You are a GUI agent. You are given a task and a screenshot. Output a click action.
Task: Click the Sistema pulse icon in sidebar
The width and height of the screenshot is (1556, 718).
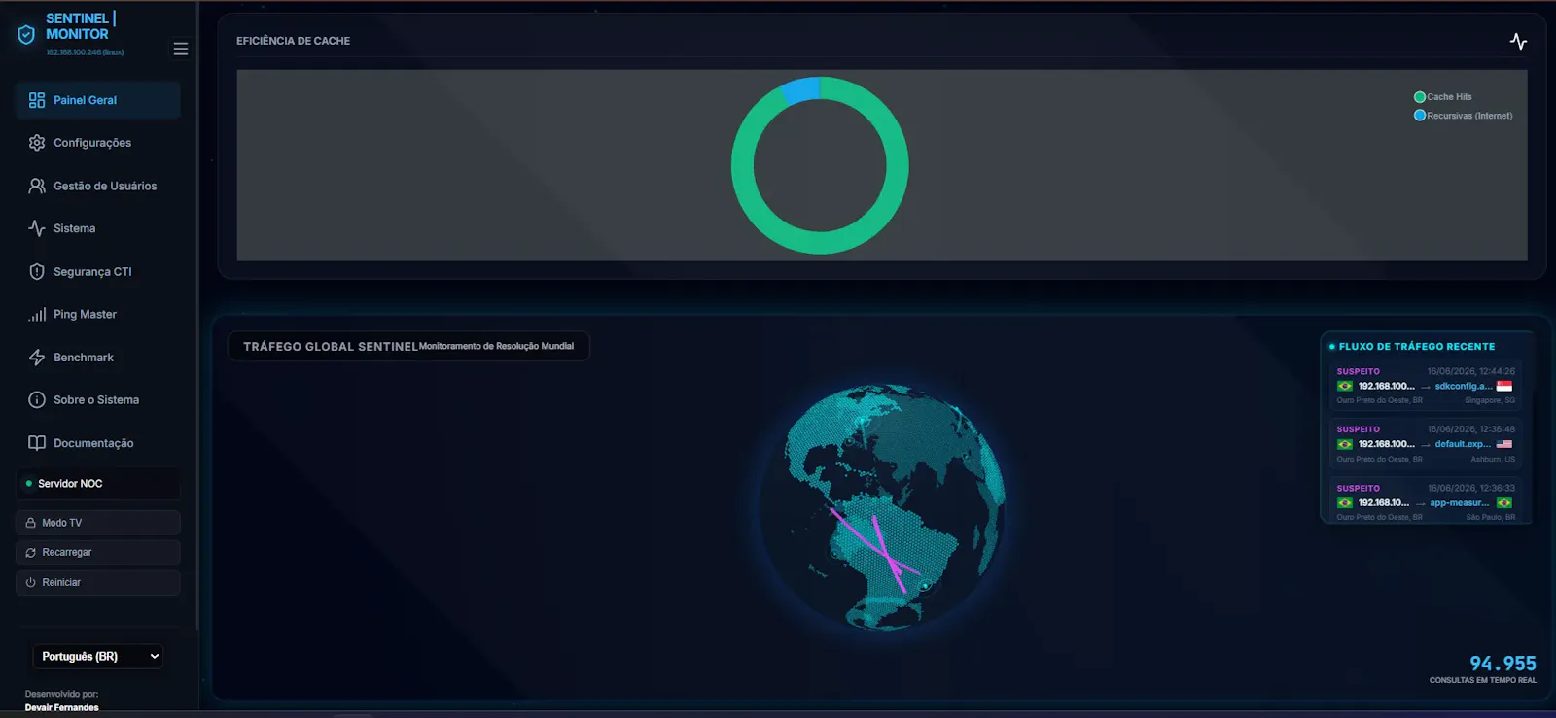click(x=37, y=228)
